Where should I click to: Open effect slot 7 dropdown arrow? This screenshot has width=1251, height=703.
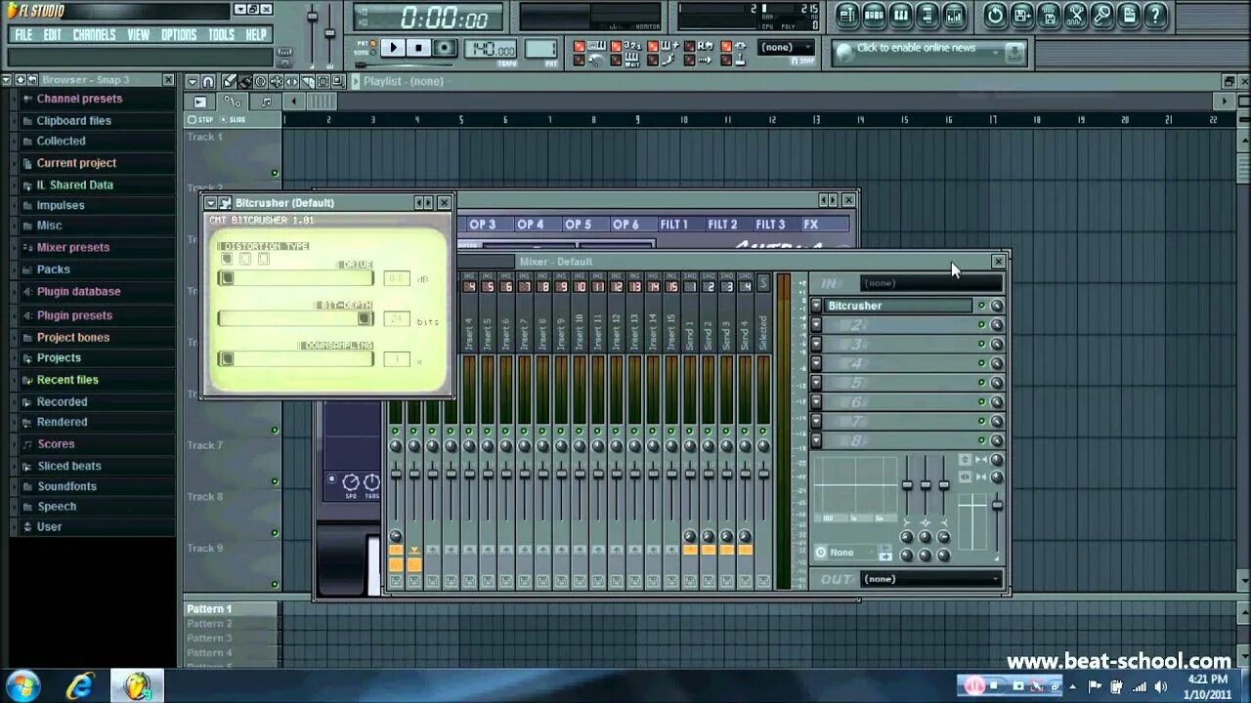816,421
